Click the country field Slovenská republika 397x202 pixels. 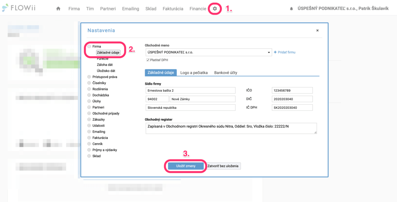[191, 108]
